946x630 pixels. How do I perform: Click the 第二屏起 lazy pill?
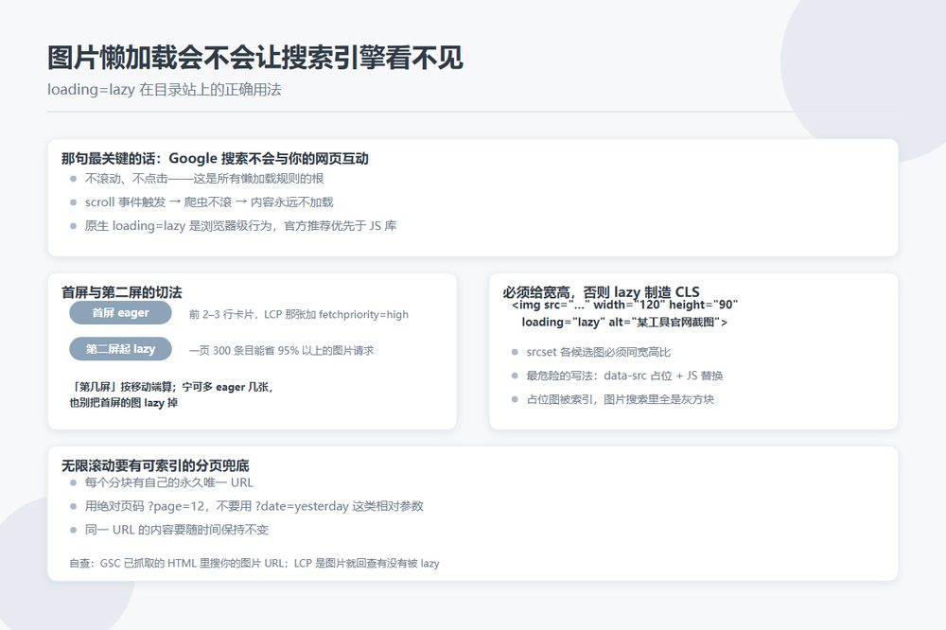tap(121, 349)
